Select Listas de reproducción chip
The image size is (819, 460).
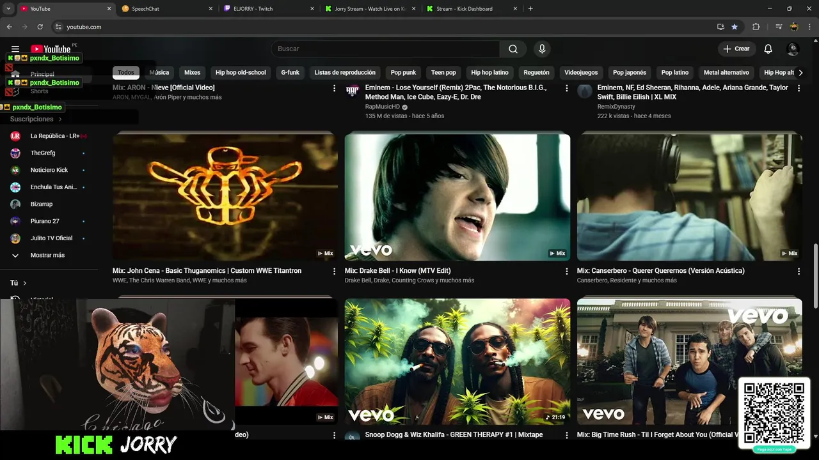click(x=345, y=73)
